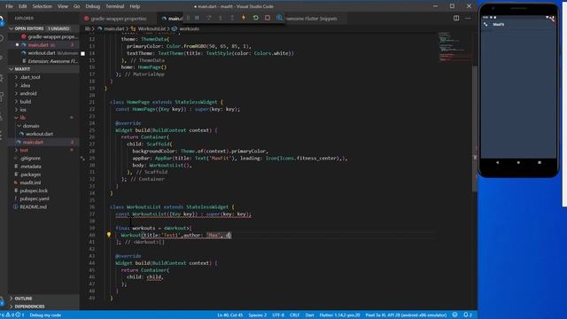Open the File menu

[10, 6]
